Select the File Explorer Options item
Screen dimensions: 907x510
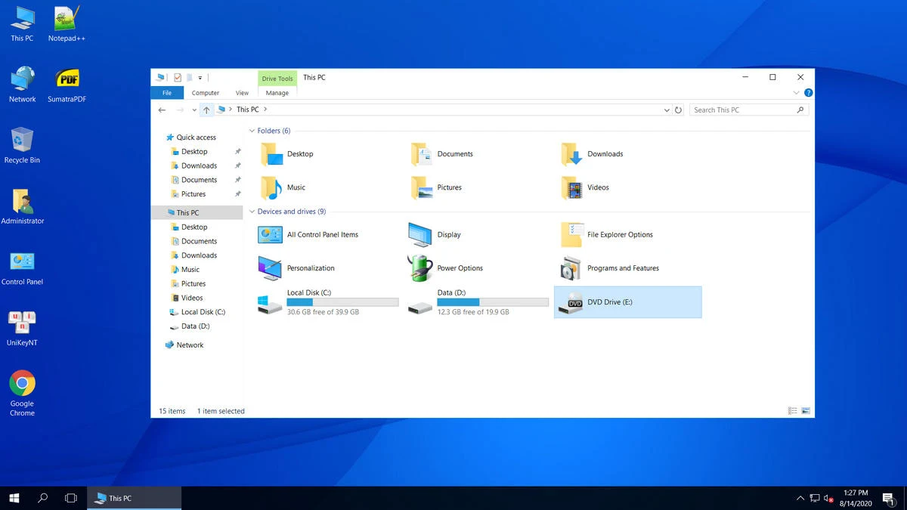[x=607, y=234]
